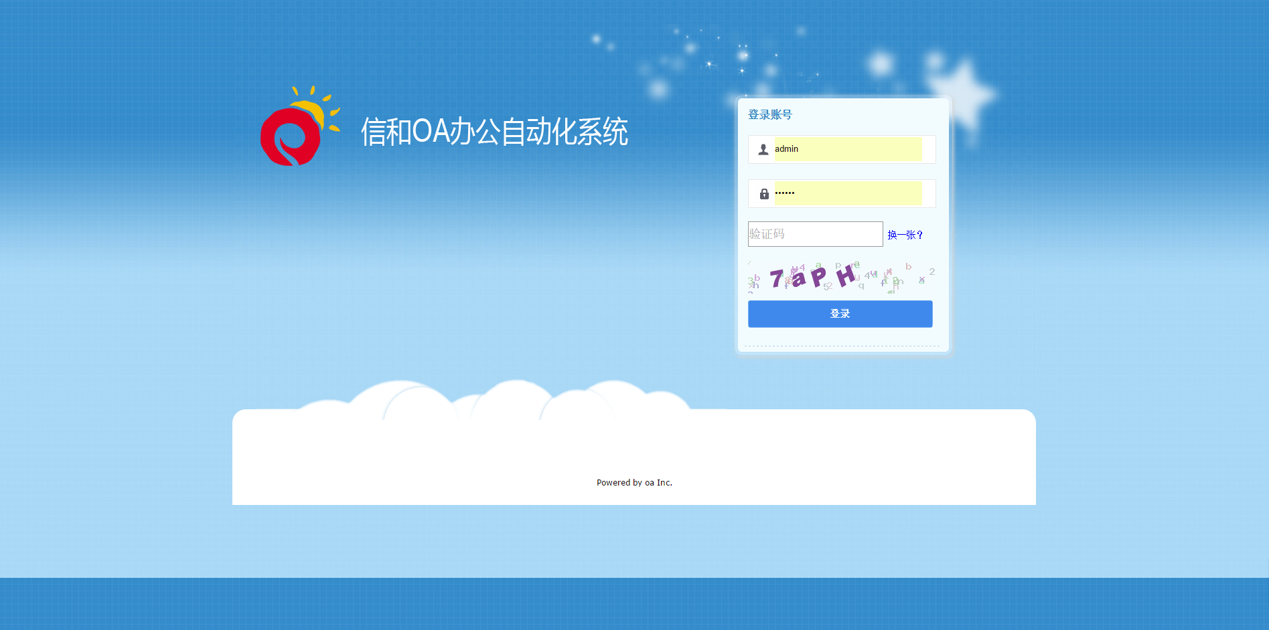Click the Powered by oa Inc. text

[x=634, y=482]
